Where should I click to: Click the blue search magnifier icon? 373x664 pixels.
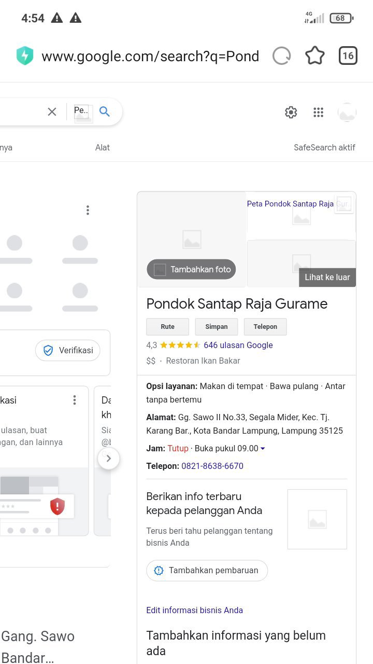tap(105, 112)
